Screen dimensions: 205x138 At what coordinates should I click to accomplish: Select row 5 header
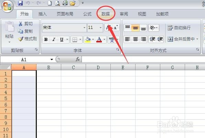coord(6,98)
